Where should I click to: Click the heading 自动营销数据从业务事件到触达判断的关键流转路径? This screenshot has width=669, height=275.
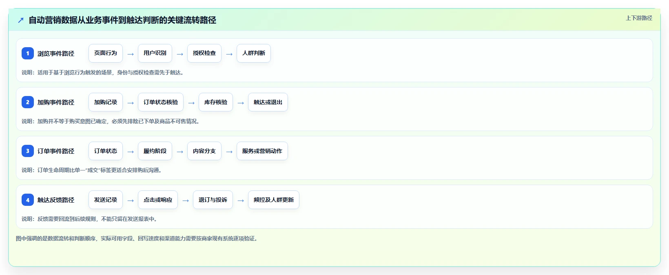pos(122,20)
